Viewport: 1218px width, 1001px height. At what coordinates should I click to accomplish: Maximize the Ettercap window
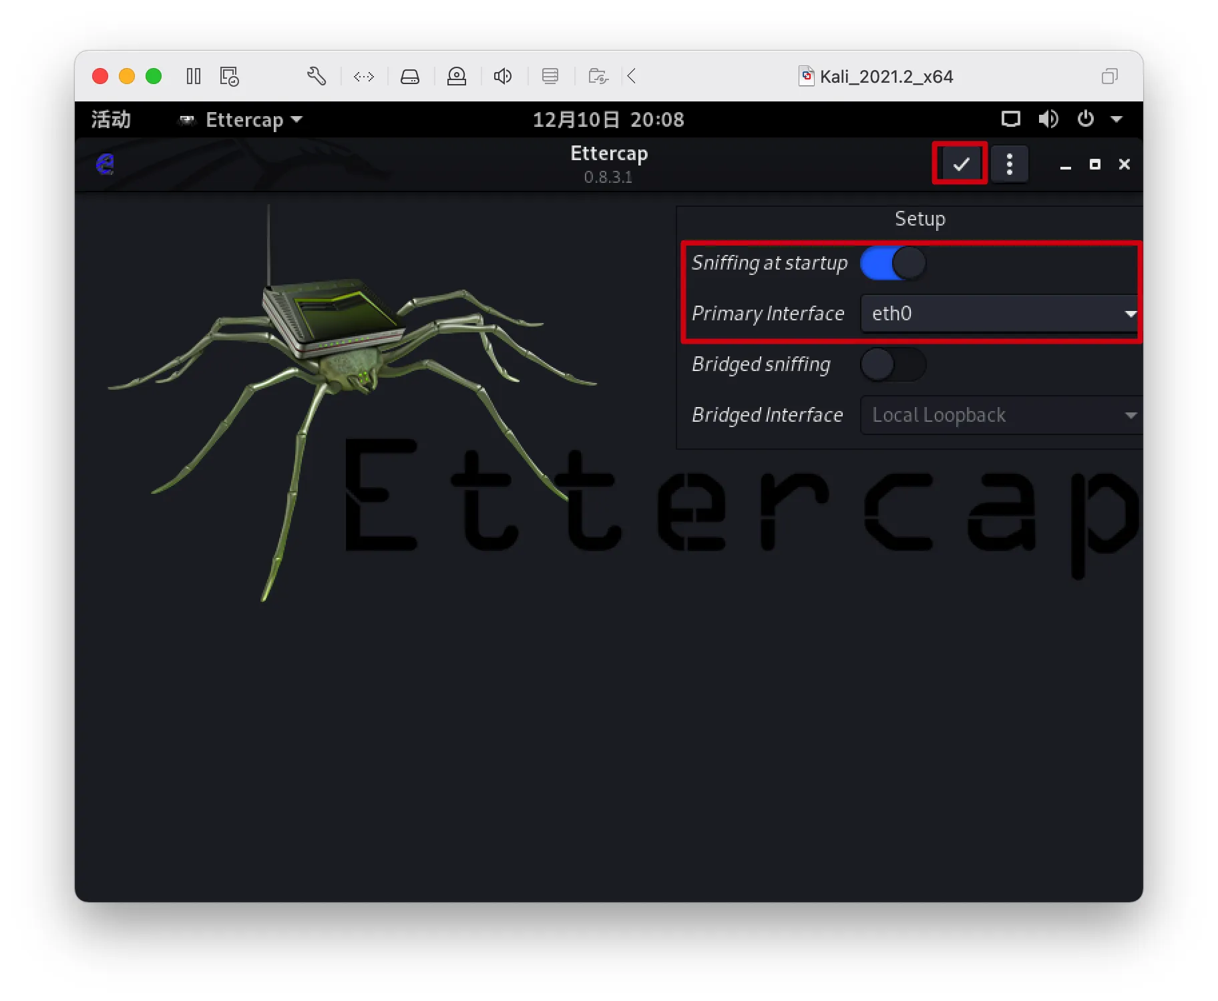[x=1095, y=164]
